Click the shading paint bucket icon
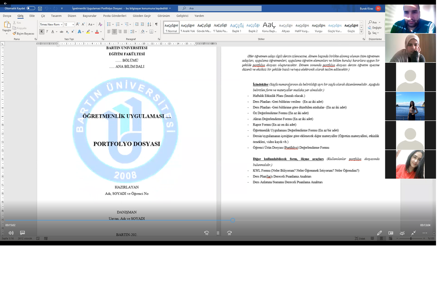 click(142, 31)
